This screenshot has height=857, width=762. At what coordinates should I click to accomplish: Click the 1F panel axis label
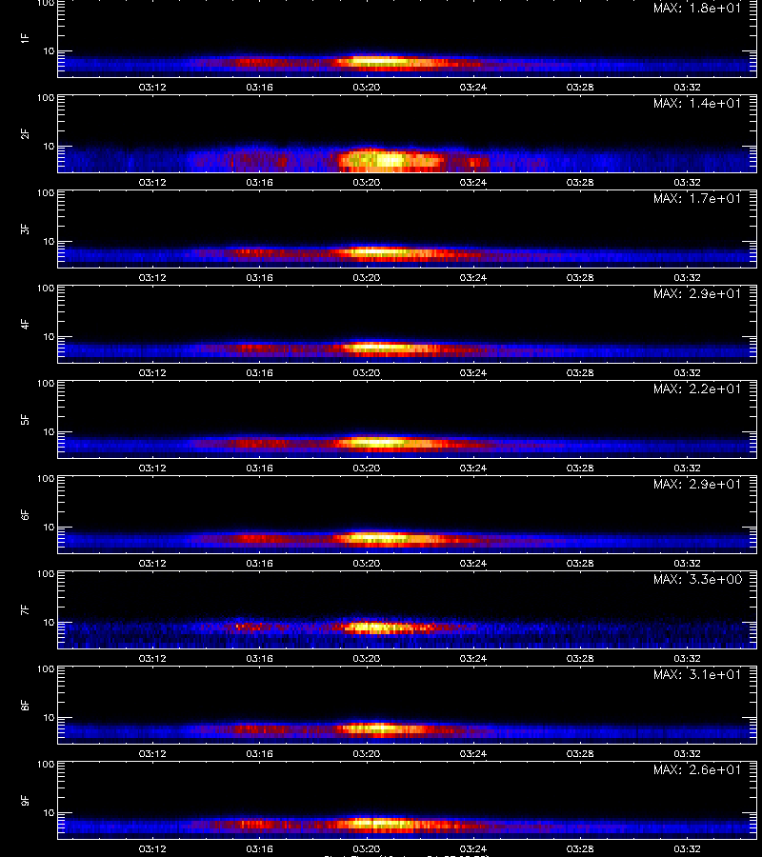[x=25, y=38]
